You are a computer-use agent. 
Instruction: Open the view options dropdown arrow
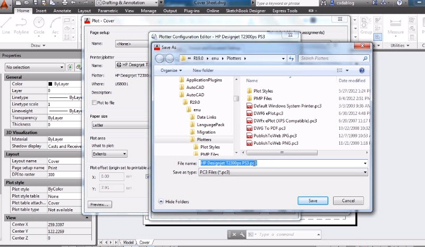[x=347, y=70]
